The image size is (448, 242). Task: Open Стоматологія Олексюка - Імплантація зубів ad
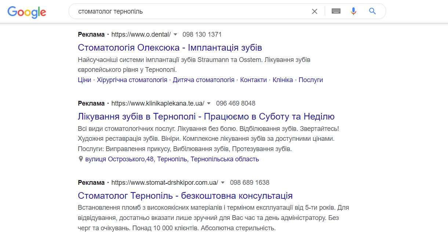170,48
